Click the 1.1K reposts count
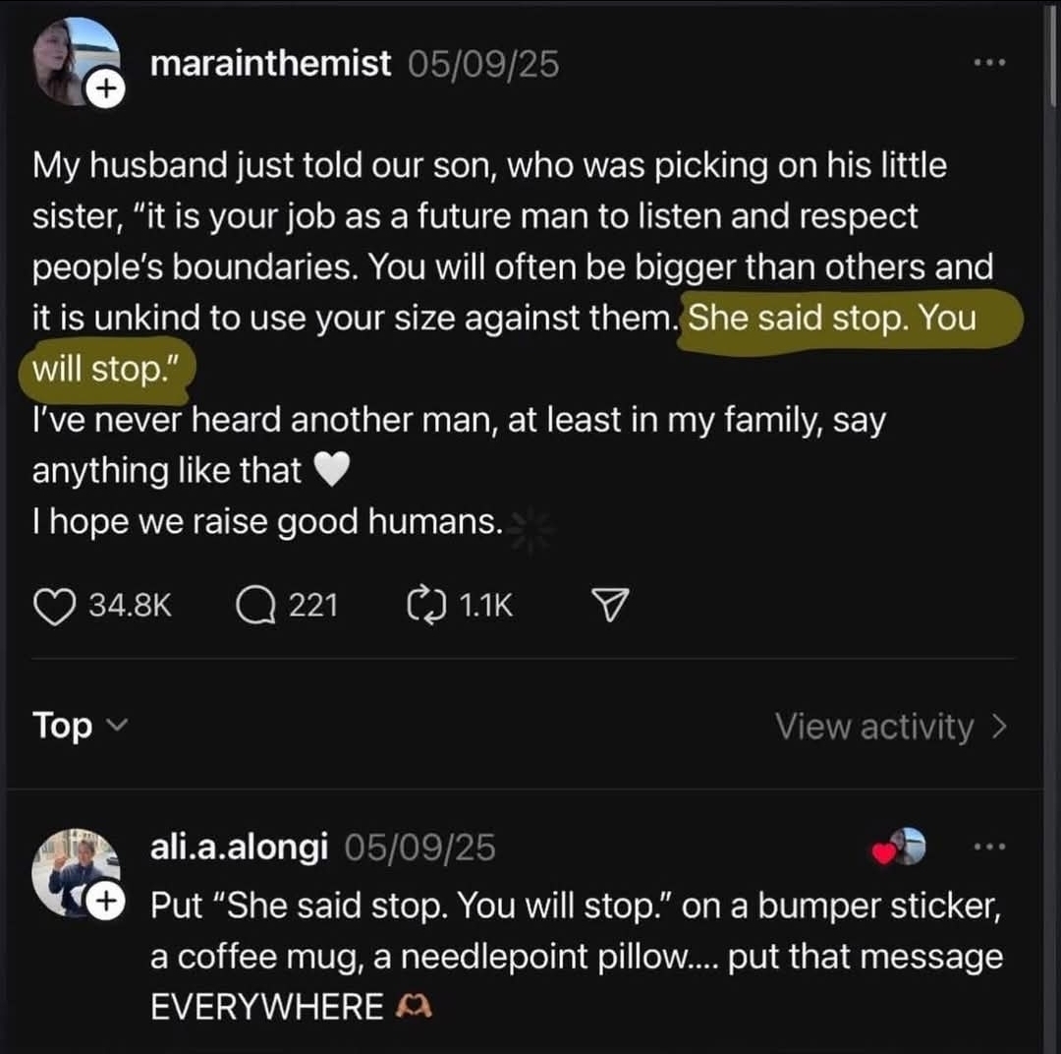The height and width of the screenshot is (1054, 1061). click(x=485, y=606)
